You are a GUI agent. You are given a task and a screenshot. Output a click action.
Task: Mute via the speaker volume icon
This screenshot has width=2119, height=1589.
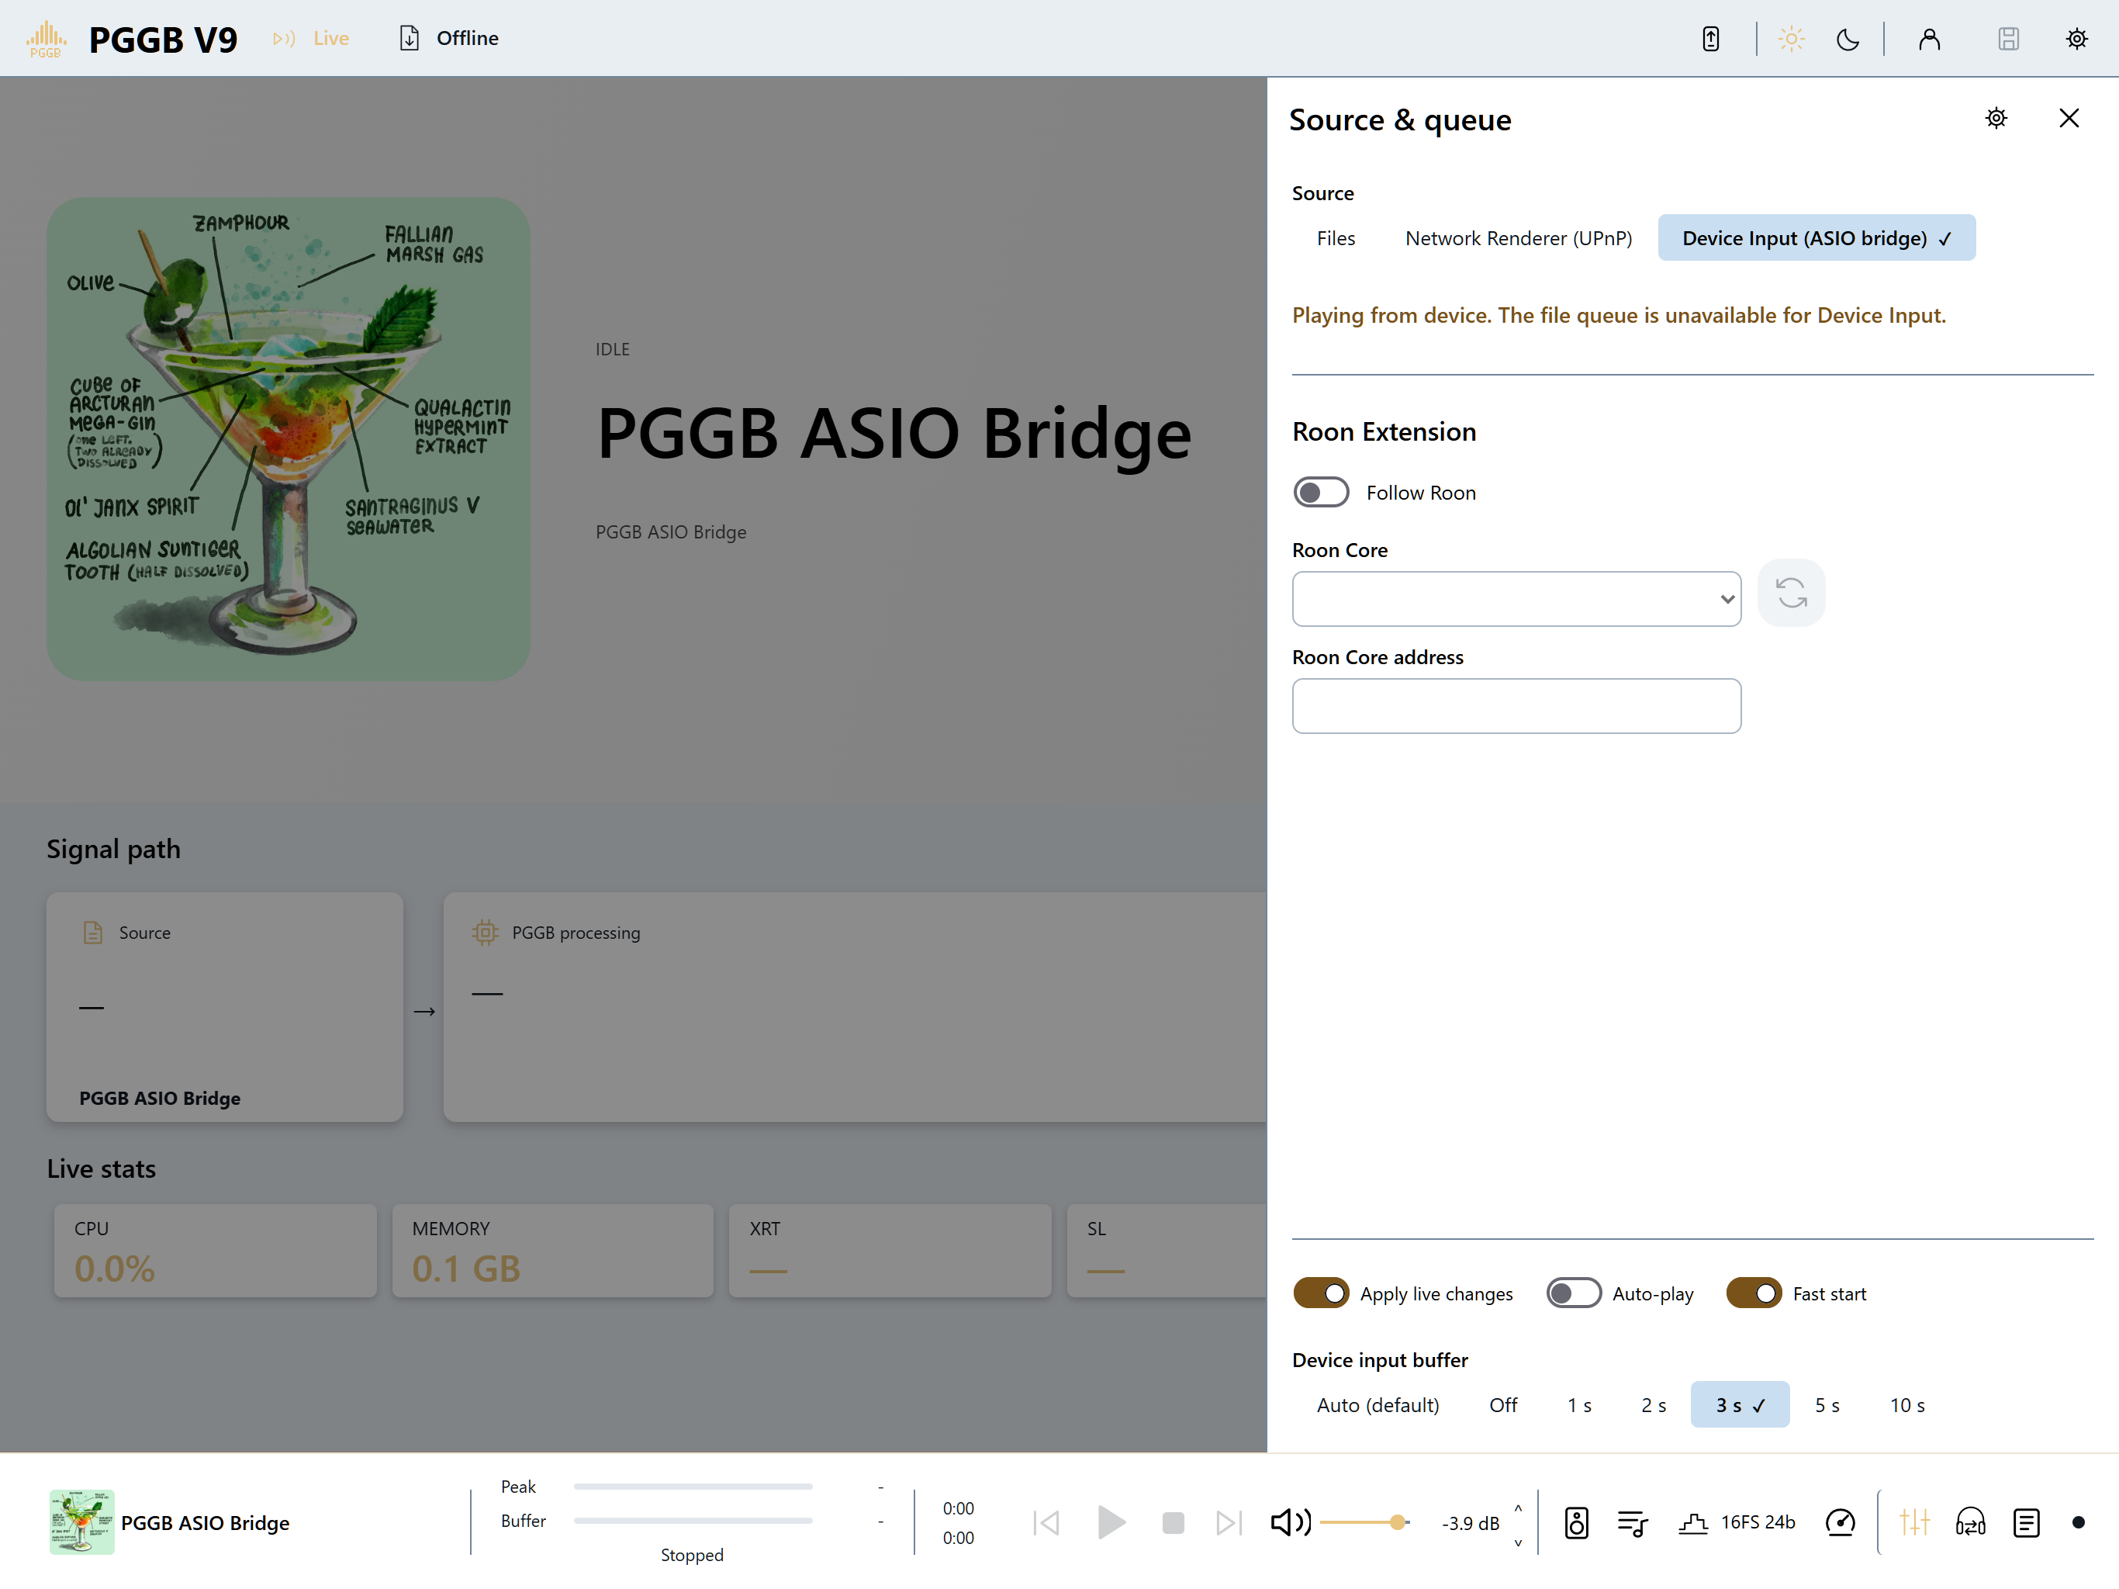(x=1291, y=1522)
